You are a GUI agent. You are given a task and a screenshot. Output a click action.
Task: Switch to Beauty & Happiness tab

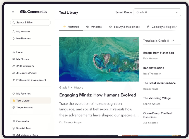(x=124, y=27)
